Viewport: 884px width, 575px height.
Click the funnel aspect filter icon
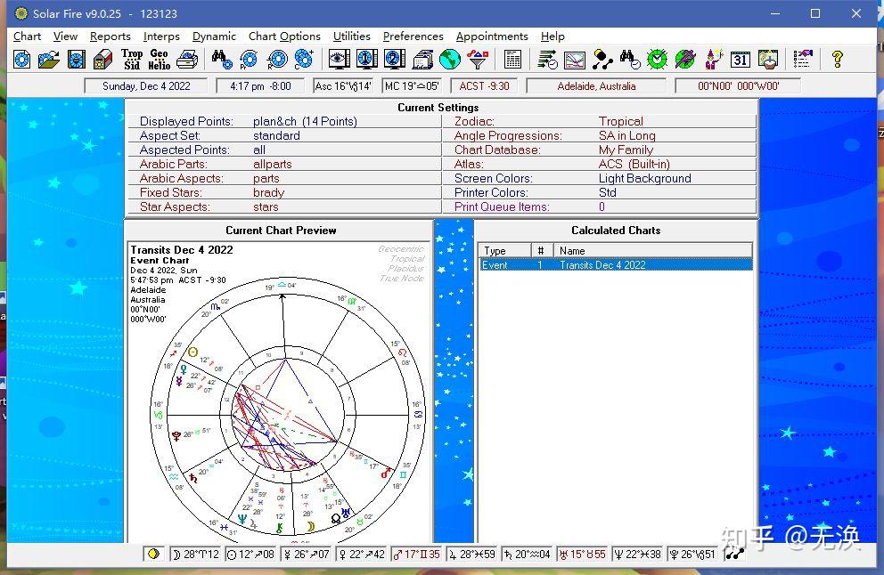click(478, 59)
